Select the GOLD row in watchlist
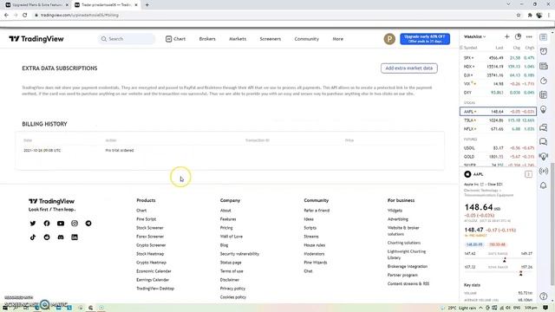 click(498, 157)
